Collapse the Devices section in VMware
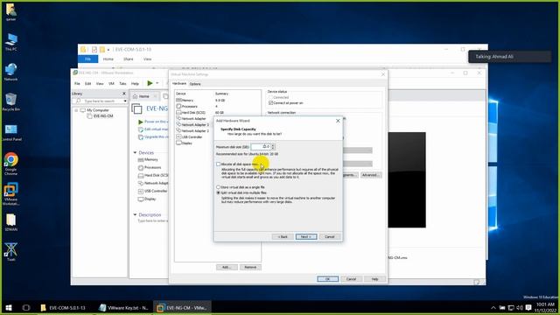 click(135, 152)
